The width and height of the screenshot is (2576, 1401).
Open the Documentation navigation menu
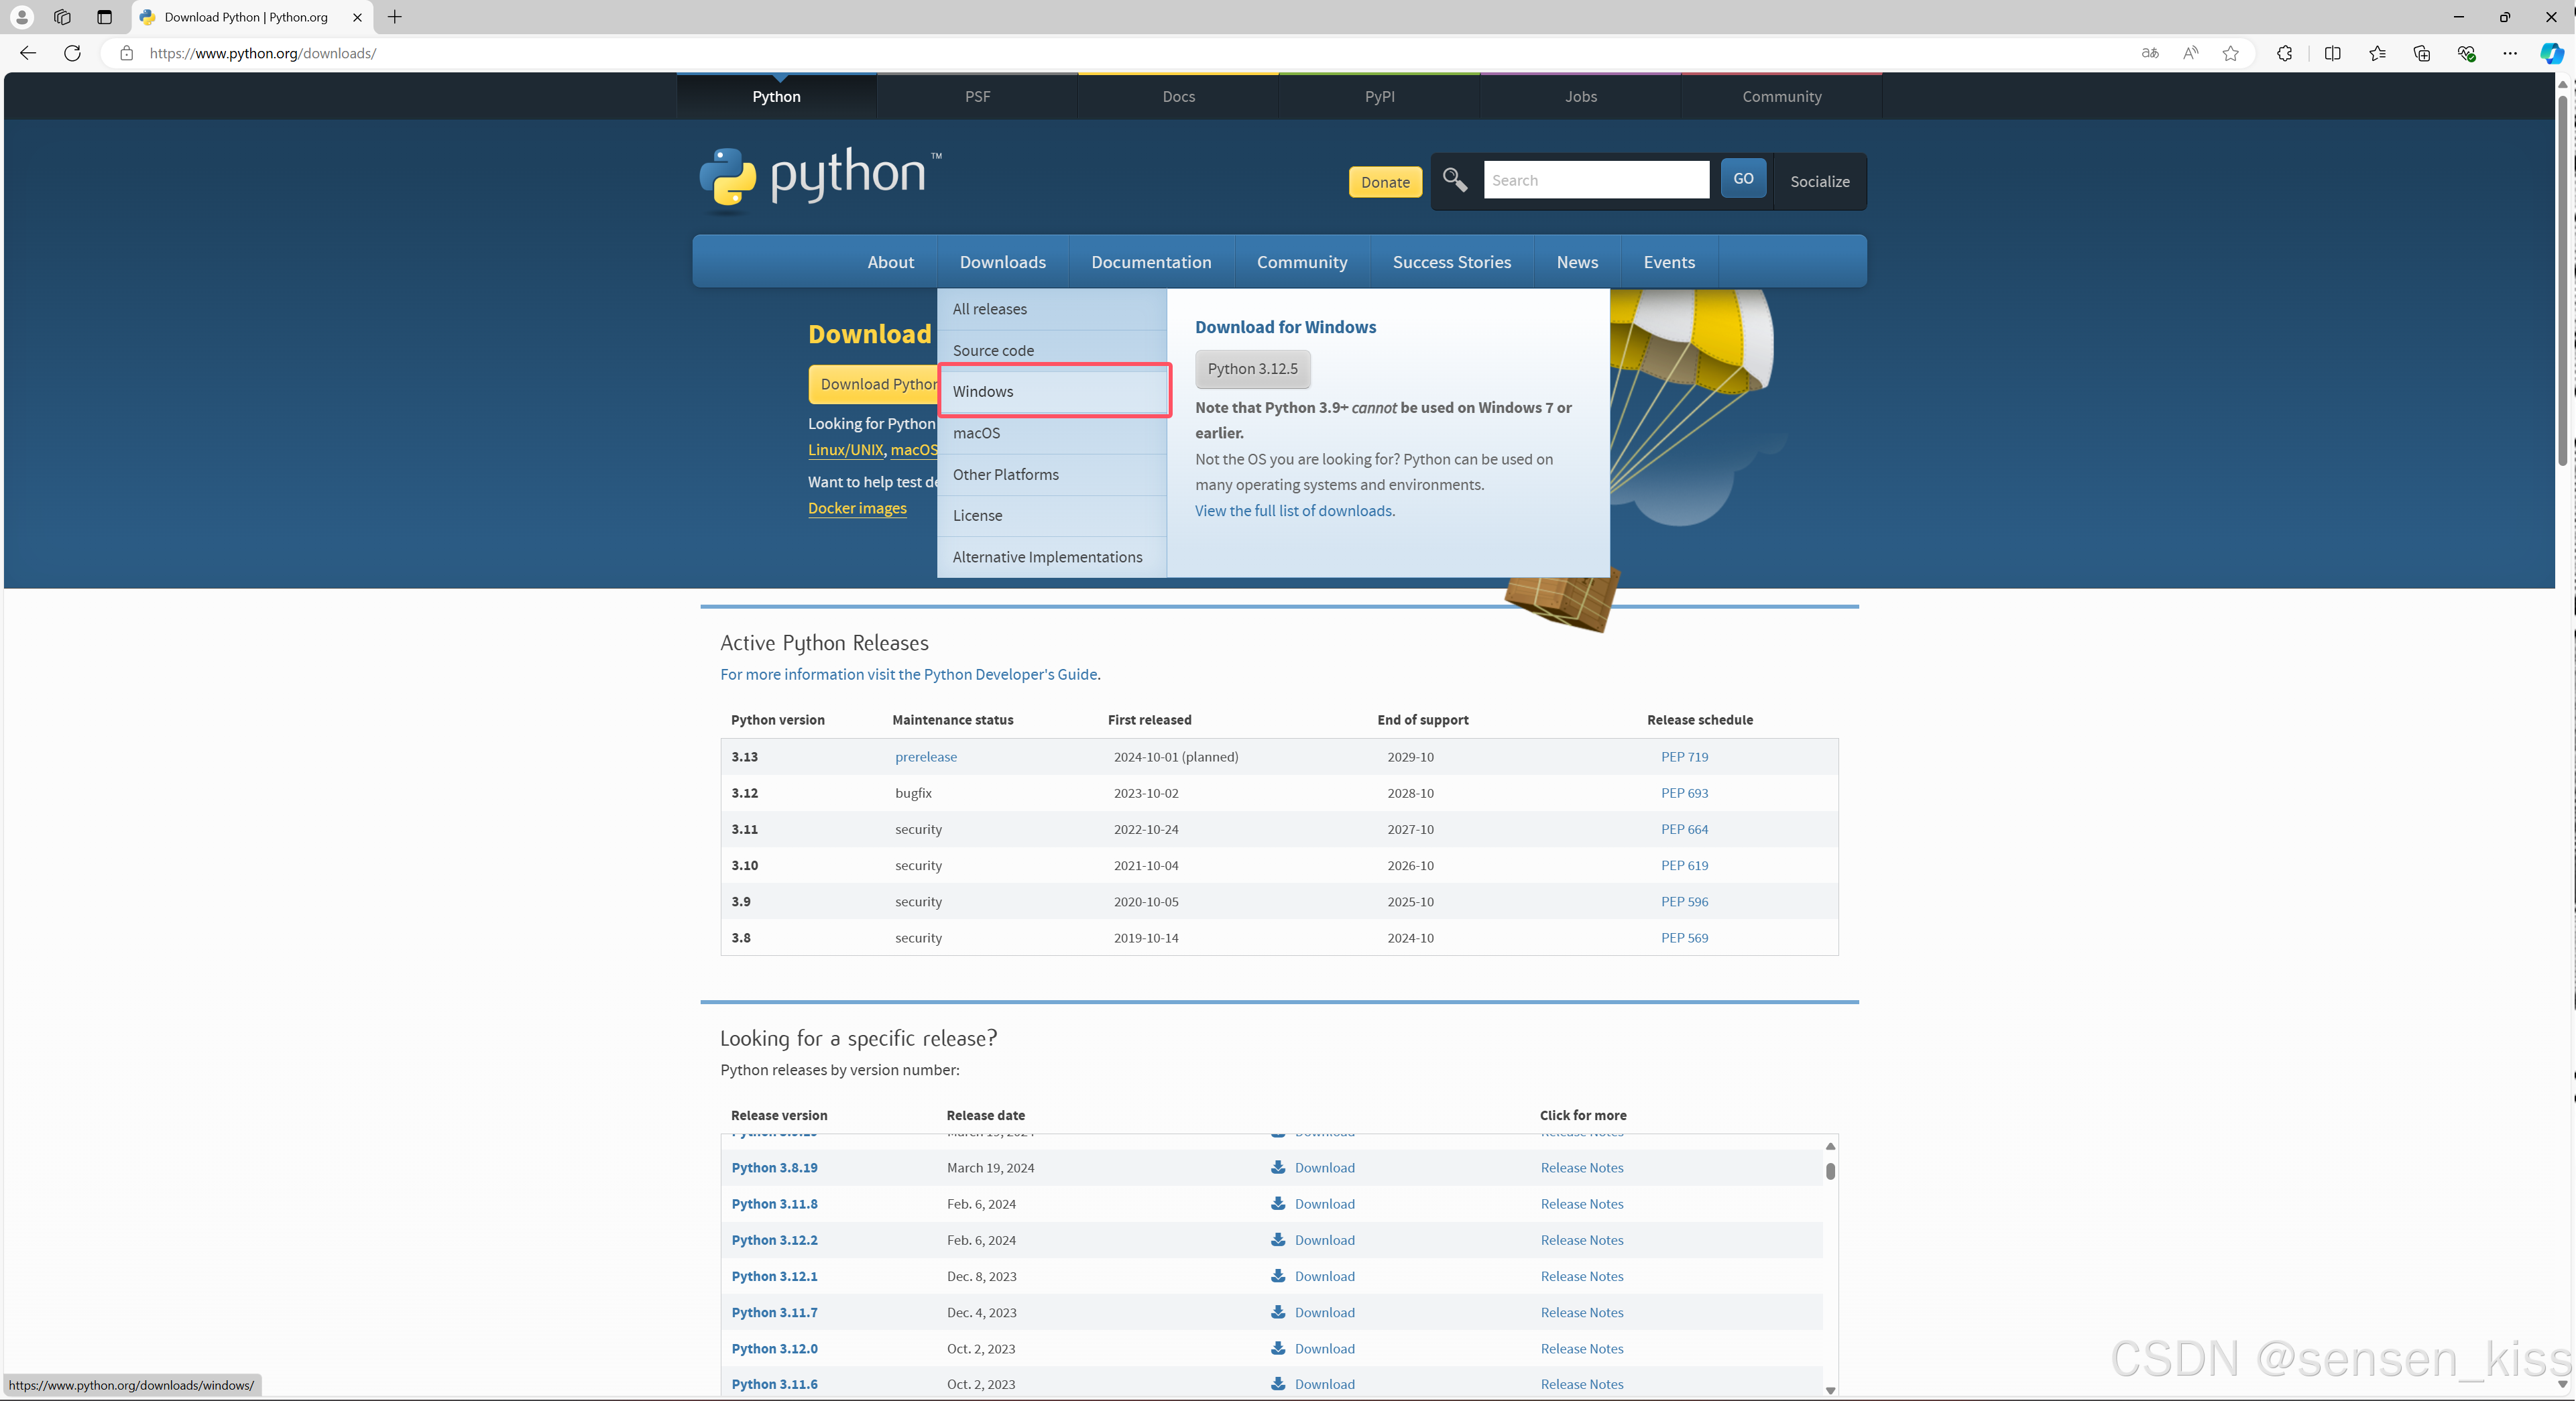pos(1151,262)
